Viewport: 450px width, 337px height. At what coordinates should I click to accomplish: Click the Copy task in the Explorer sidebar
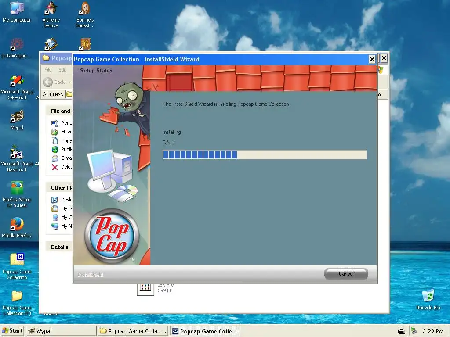point(62,140)
